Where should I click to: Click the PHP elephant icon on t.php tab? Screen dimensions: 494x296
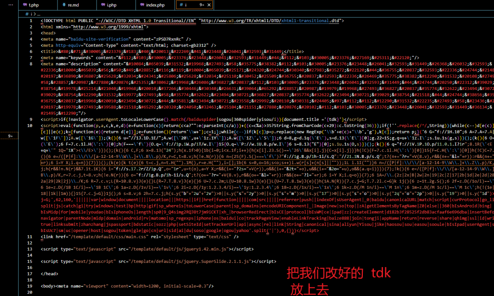pyautogui.click(x=24, y=5)
